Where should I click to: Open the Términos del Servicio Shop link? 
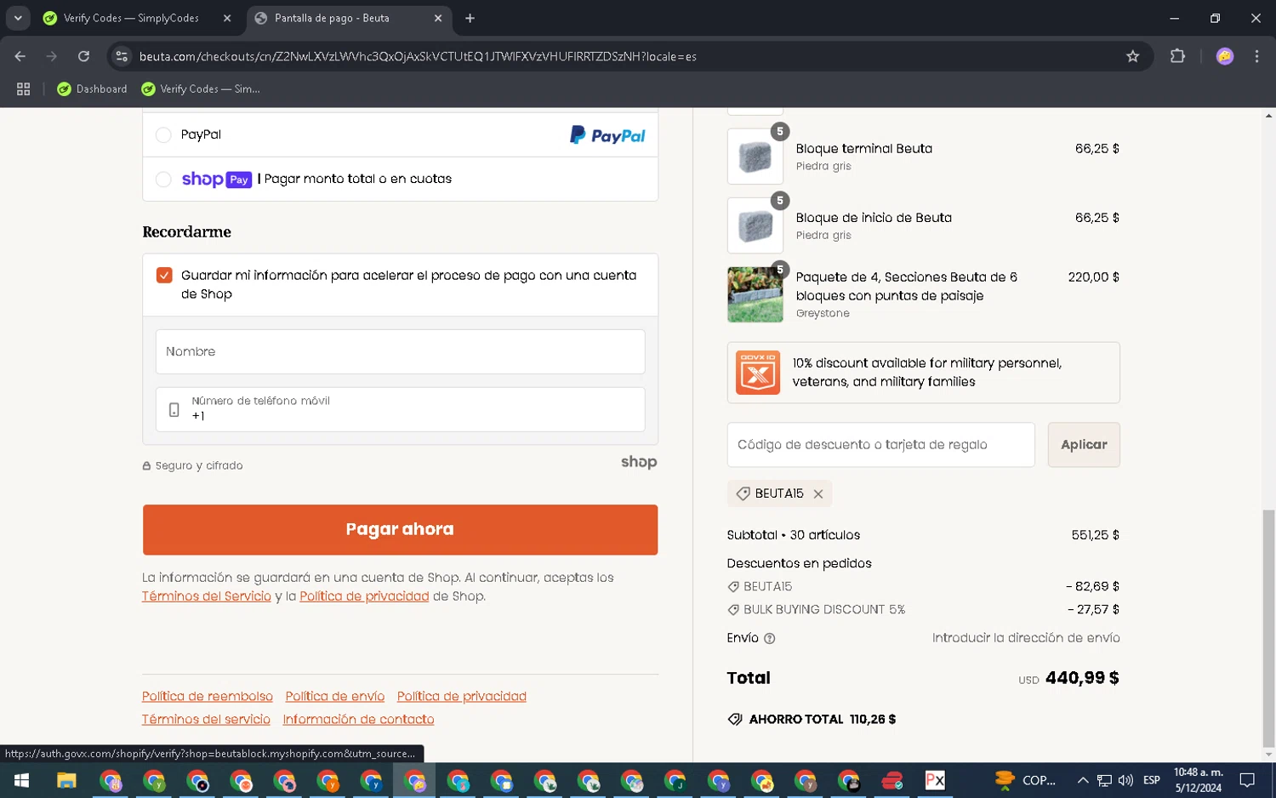click(x=206, y=596)
